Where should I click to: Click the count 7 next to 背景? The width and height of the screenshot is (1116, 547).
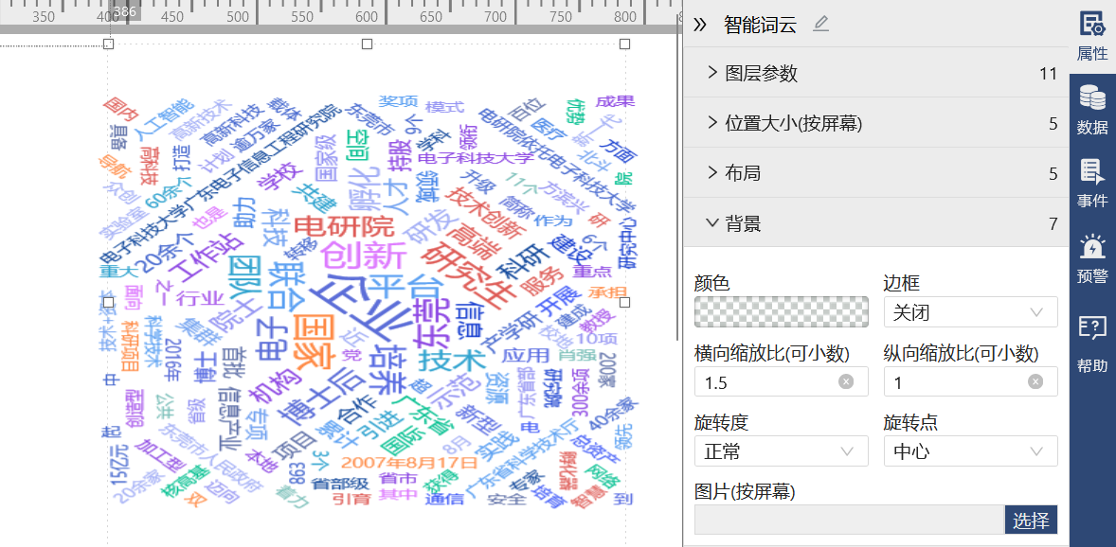(x=1053, y=224)
